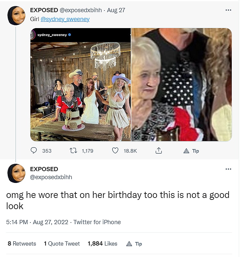Click the reply speech bubble icon
The height and width of the screenshot is (257, 242).
[x=34, y=151]
